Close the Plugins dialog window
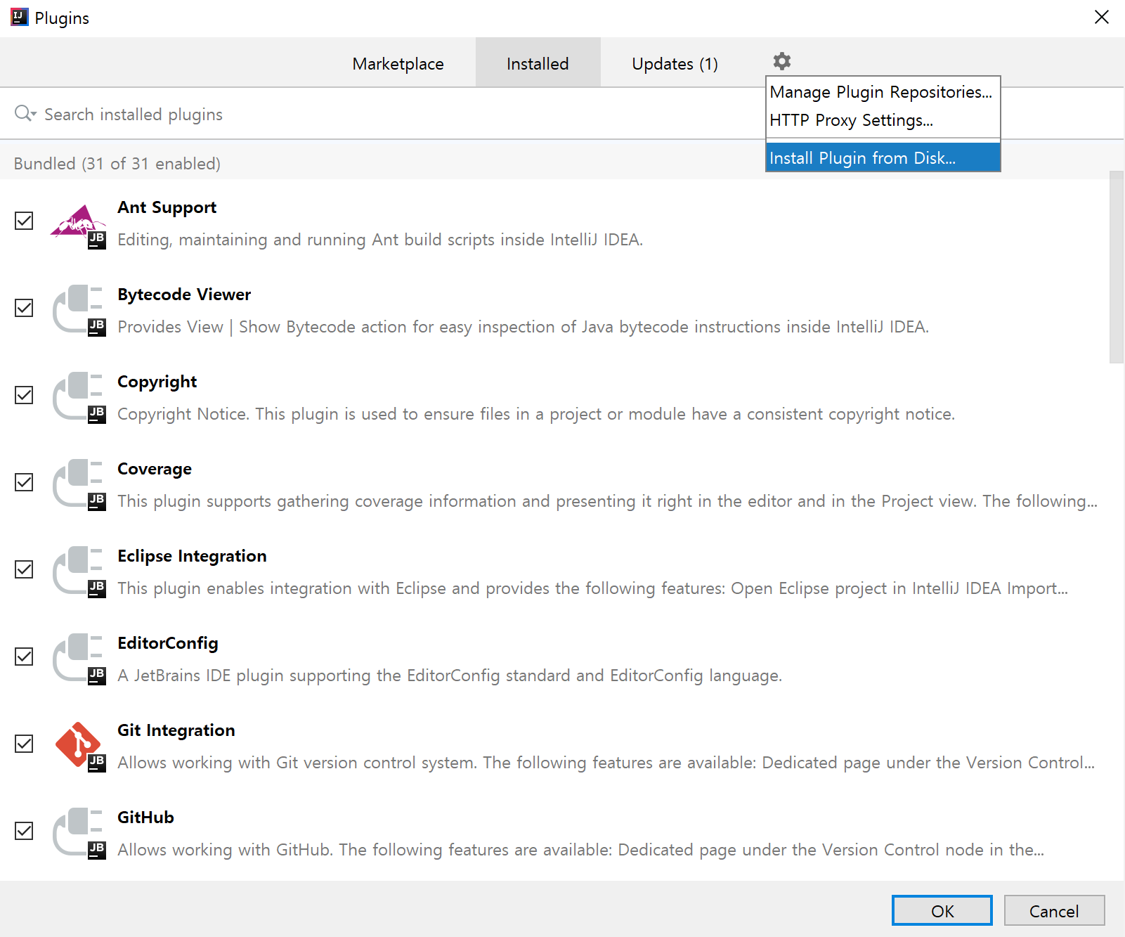Image resolution: width=1125 pixels, height=937 pixels. pyautogui.click(x=1101, y=17)
